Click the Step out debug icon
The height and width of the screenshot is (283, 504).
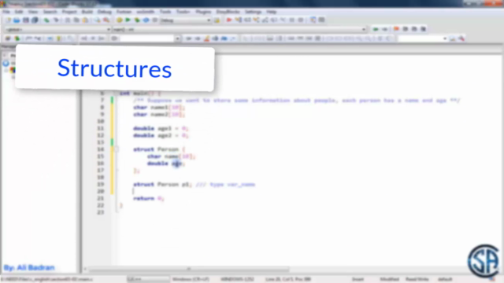[x=265, y=20]
